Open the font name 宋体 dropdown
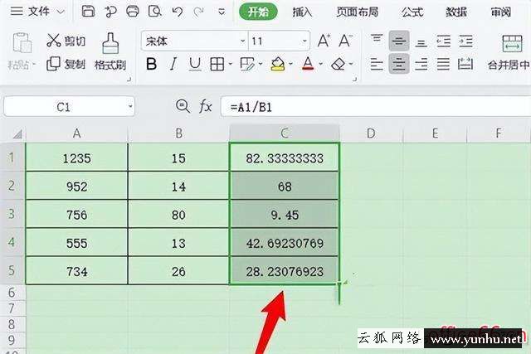531x354 pixels. [242, 41]
